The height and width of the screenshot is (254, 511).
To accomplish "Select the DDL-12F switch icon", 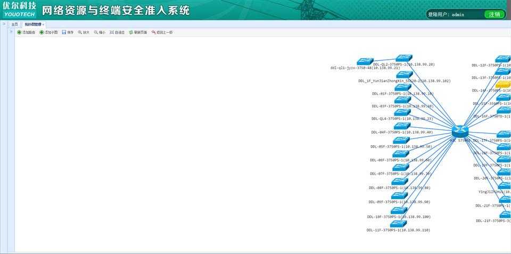I will [x=503, y=59].
